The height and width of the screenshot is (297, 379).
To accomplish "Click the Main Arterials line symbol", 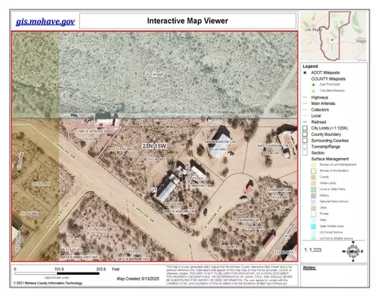I will (306, 103).
